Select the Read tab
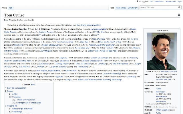Viewport: 183px width, 114px height. pos(112,8)
